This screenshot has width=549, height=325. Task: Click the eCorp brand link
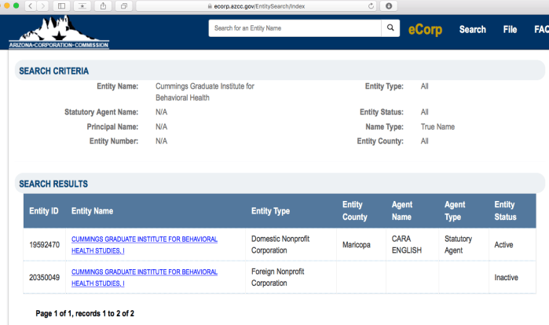click(425, 30)
